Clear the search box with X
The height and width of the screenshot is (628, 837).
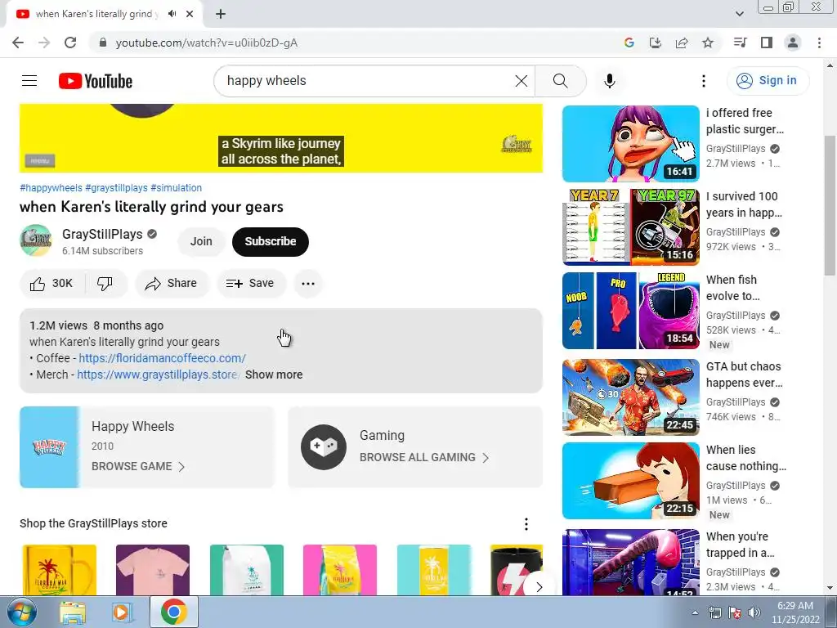click(x=521, y=81)
